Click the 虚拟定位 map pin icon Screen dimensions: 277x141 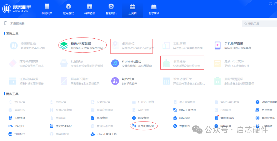pos(115,46)
